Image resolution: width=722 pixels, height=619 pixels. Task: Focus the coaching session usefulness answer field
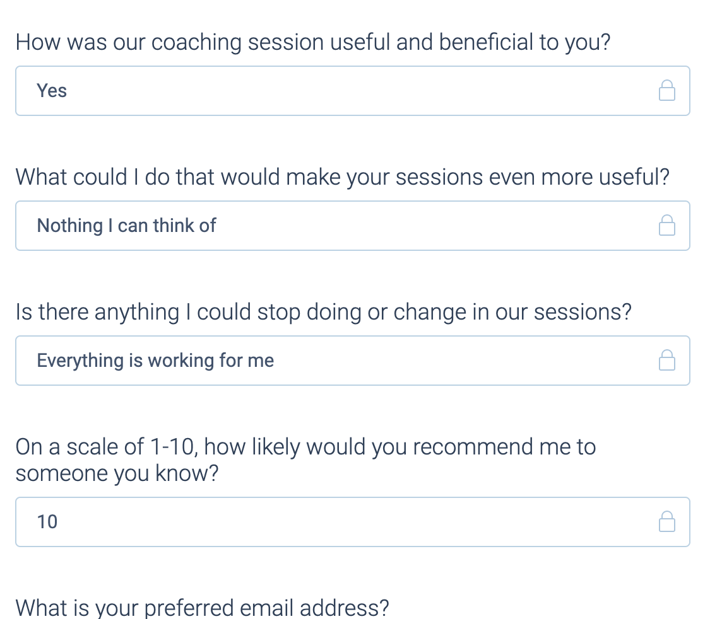tap(341, 91)
